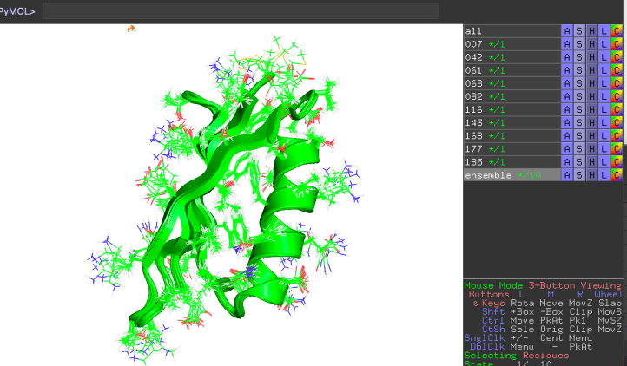
Task: Cycle the 'Mouse Mode 3-Button Viewing' setting
Action: (543, 285)
